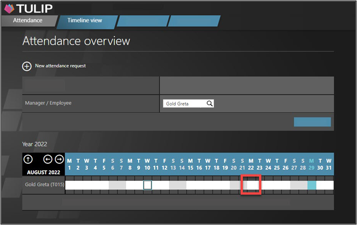Open the third unlabeled blue tab
Screen dimensions: 357x225
click(142, 21)
